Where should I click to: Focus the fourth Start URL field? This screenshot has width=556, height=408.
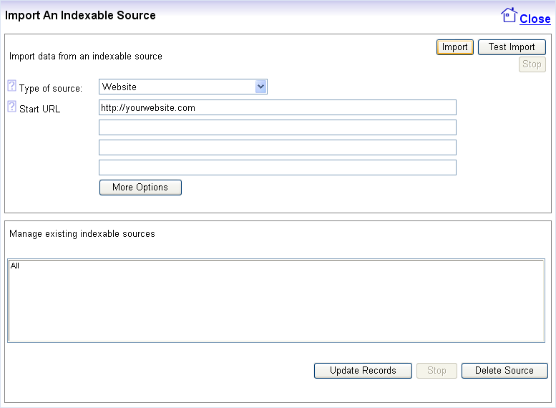pyautogui.click(x=277, y=167)
